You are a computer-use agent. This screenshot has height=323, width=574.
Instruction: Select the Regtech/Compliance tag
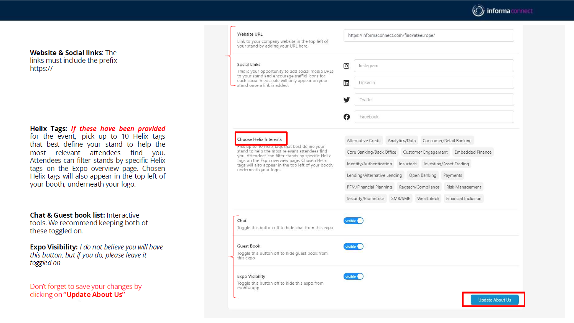tap(419, 187)
